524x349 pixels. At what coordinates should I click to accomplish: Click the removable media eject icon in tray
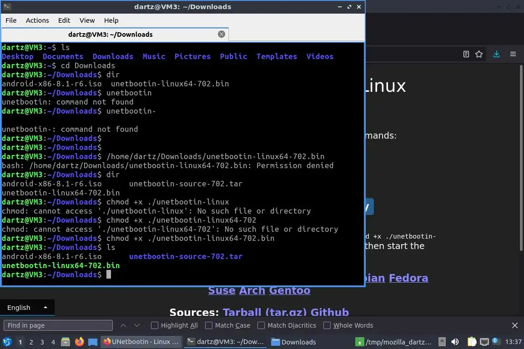tap(442, 342)
